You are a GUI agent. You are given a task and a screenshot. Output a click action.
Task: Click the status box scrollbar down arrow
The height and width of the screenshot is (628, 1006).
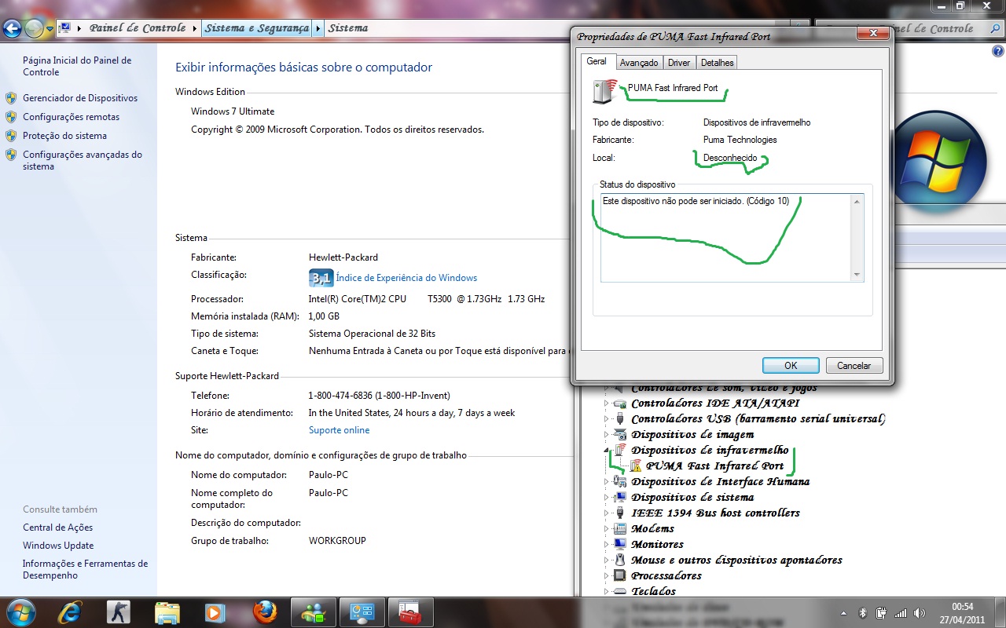coord(857,274)
